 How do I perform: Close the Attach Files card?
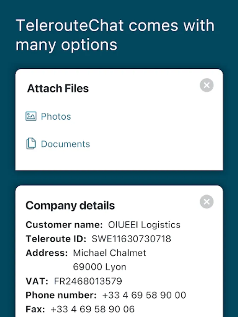(x=207, y=85)
